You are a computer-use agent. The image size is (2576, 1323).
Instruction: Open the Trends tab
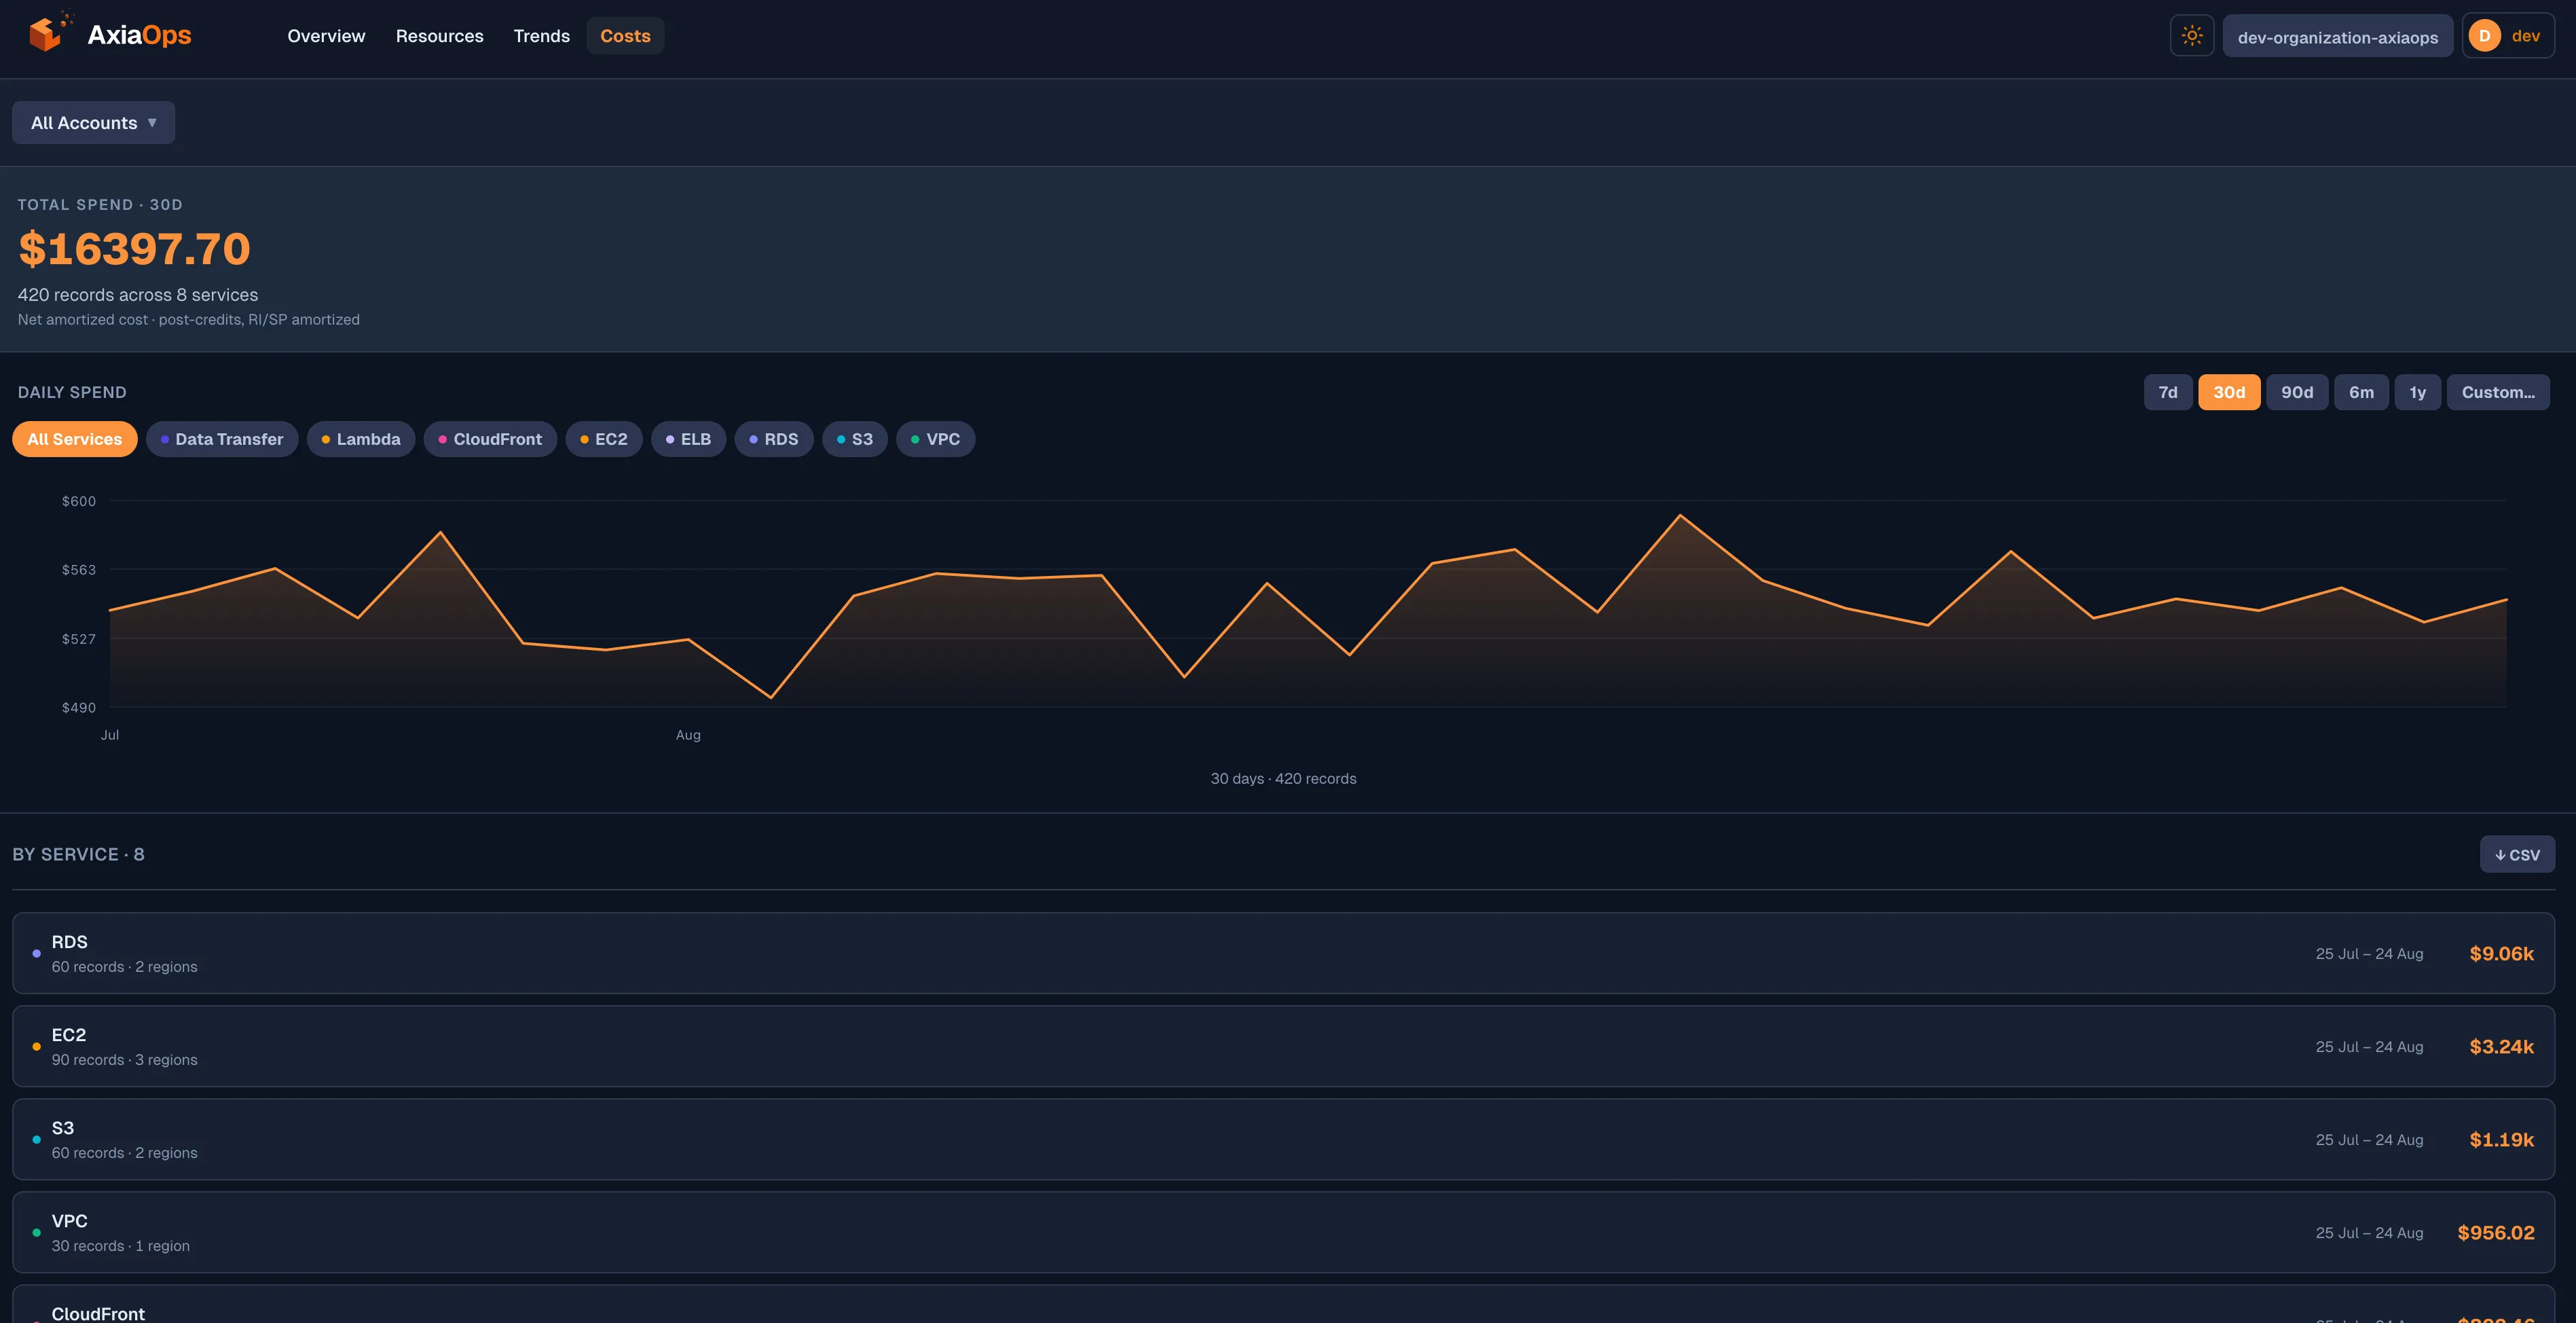tap(541, 36)
